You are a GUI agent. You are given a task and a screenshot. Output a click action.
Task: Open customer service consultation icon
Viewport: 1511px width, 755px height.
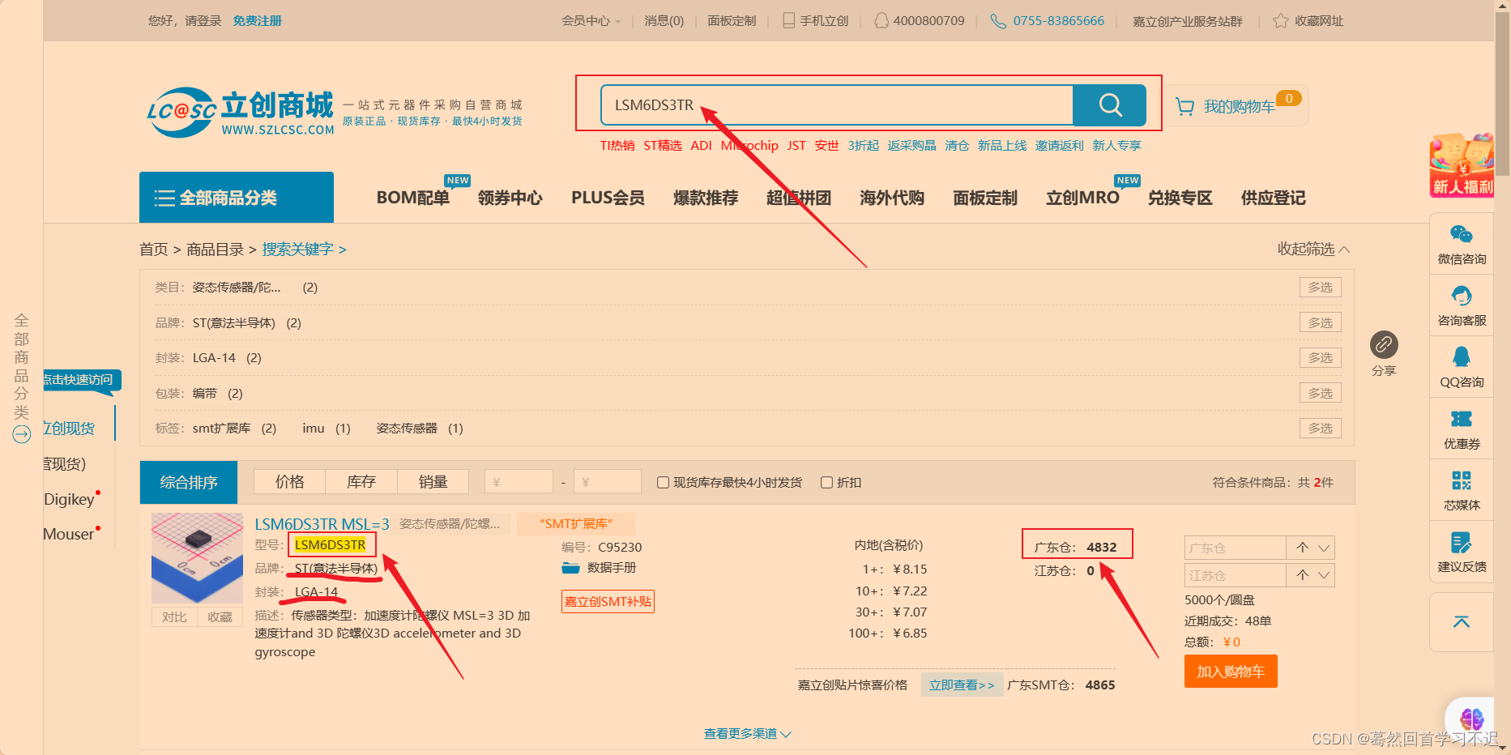[x=1462, y=296]
